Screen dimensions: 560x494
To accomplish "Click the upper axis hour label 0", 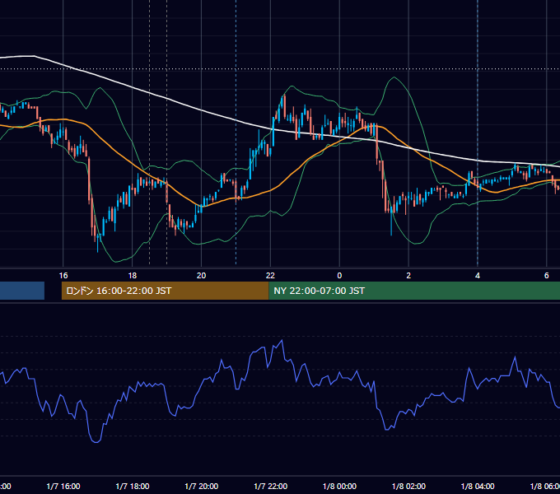I will click(339, 275).
